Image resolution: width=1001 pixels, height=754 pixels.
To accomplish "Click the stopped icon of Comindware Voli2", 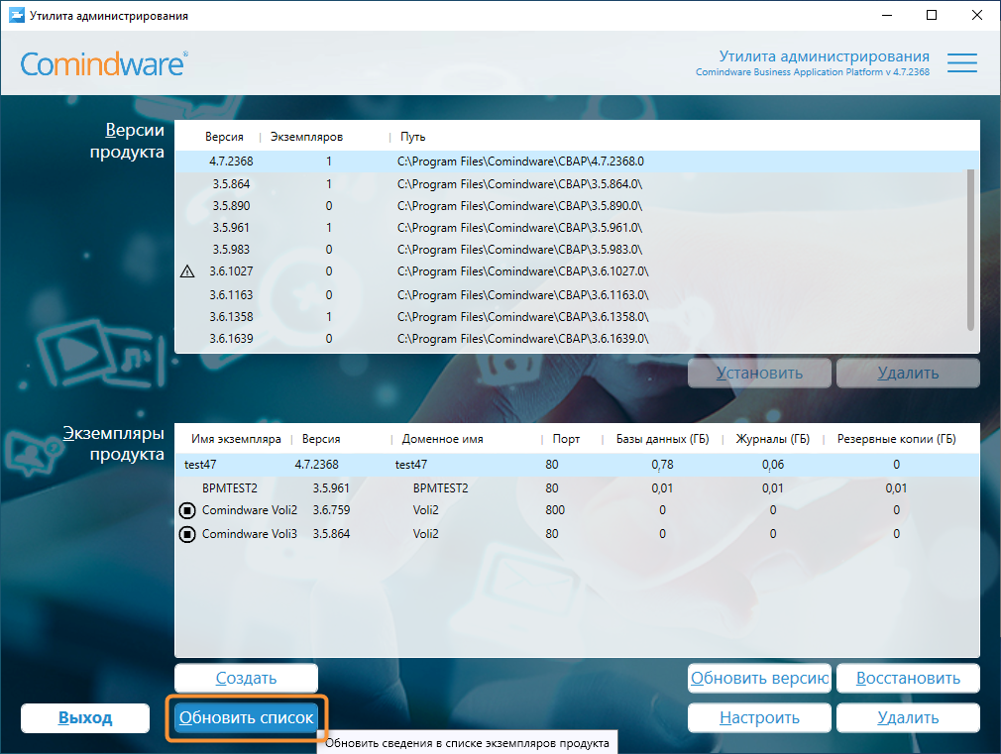I will (x=187, y=510).
